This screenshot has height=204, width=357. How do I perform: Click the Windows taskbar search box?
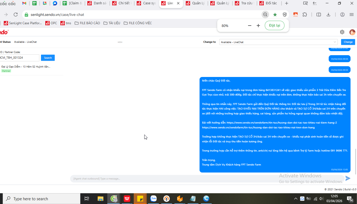tap(42, 199)
